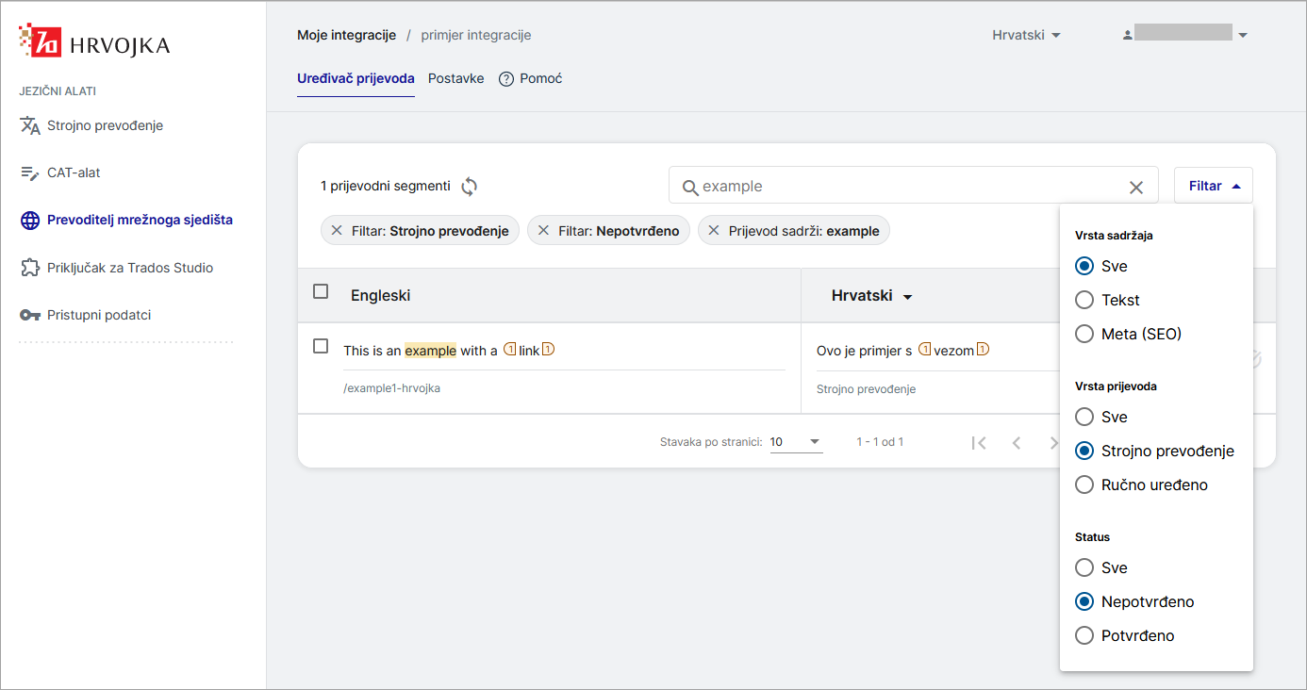Viewport: 1307px width, 690px height.
Task: Click the '1 - 1 od 1' pagination text
Action: click(x=880, y=442)
